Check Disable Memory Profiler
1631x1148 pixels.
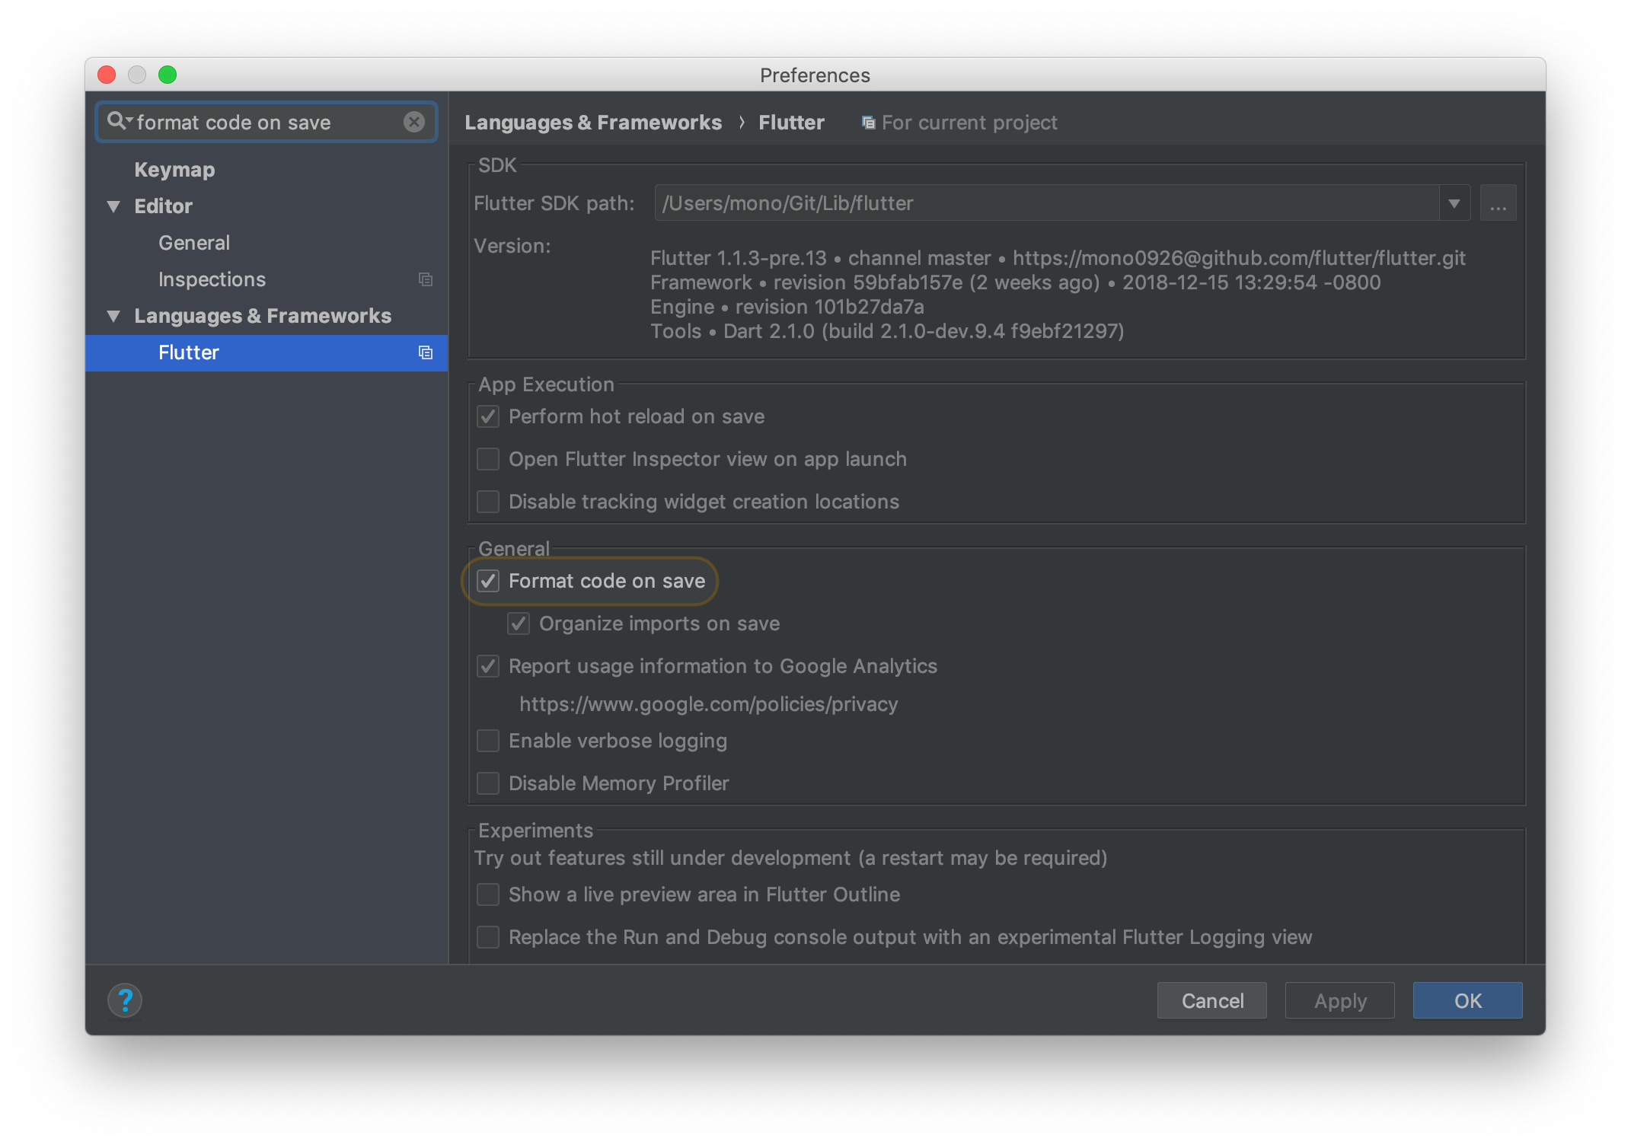coord(488,783)
